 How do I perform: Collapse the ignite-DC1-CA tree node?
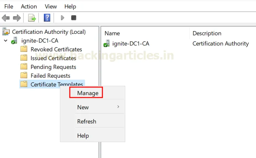(x=6, y=41)
